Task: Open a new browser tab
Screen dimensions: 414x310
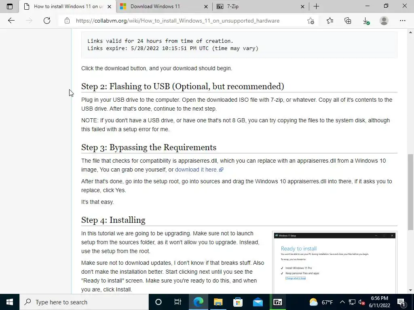Action: (316, 6)
